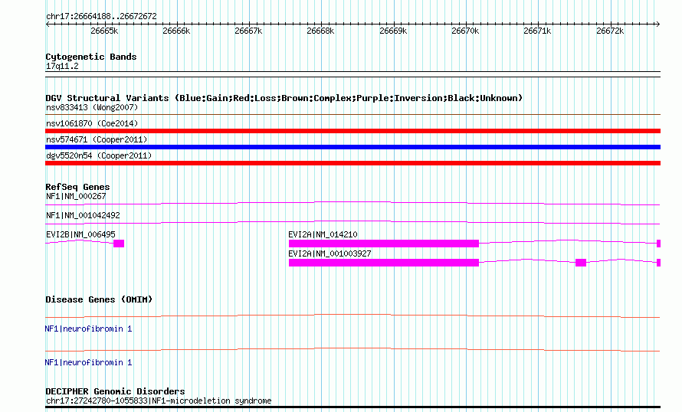Click the red loss bar under dgv5520n54
The height and width of the screenshot is (412, 682).
(352, 163)
